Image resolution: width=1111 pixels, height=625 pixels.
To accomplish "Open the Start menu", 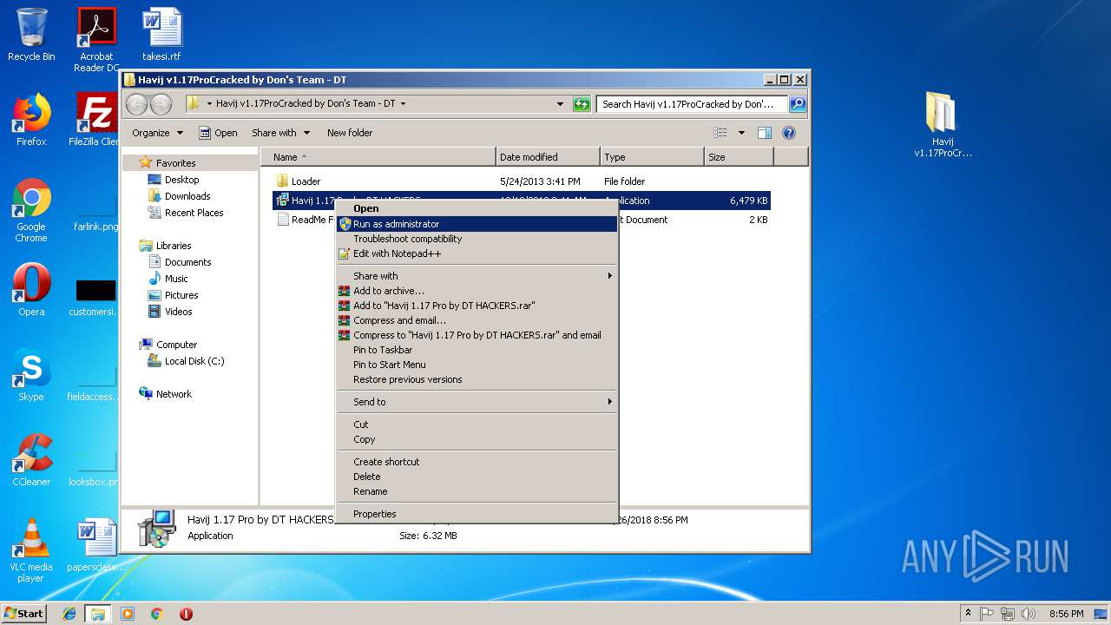I will coord(24,614).
